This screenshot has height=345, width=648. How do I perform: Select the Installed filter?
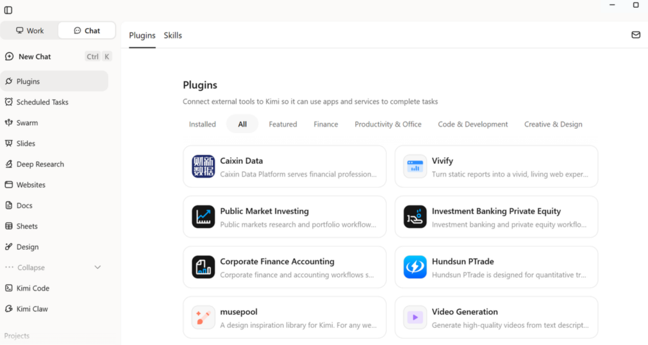202,124
